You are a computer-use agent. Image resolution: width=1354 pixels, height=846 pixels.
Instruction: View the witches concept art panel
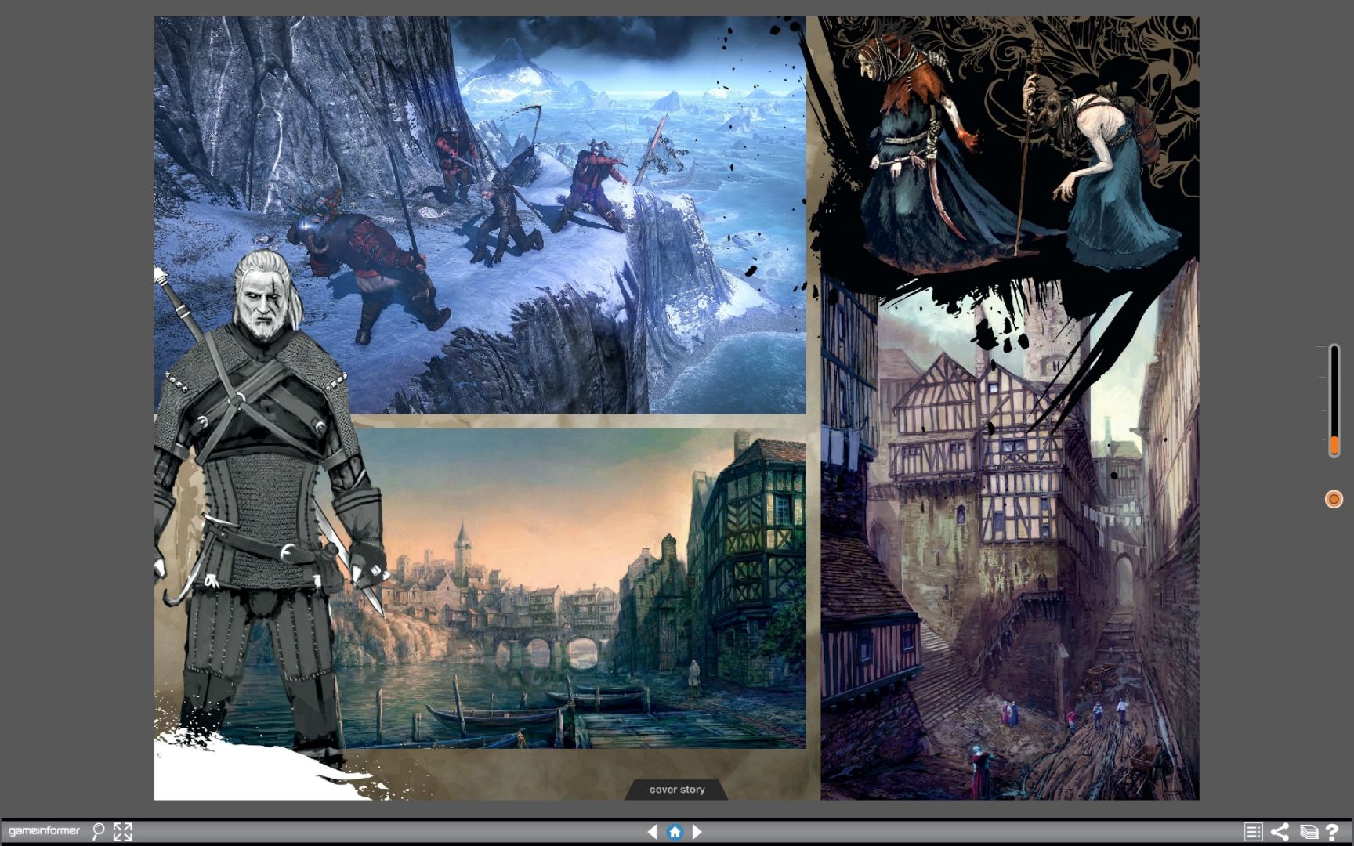(1003, 141)
